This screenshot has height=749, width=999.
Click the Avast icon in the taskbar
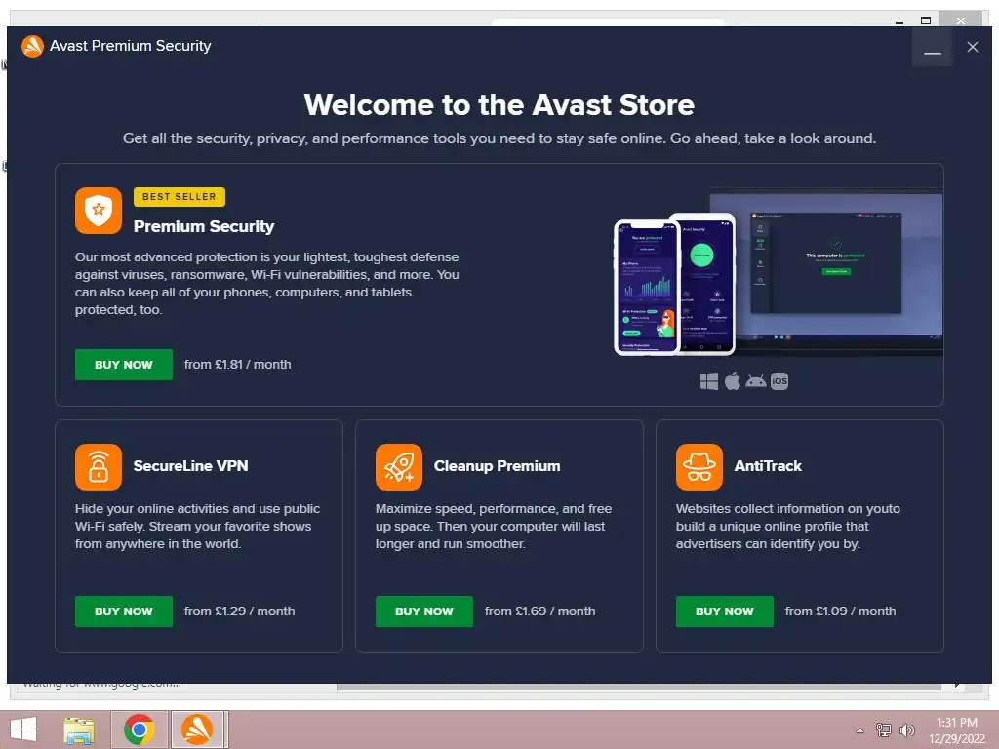coord(197,729)
